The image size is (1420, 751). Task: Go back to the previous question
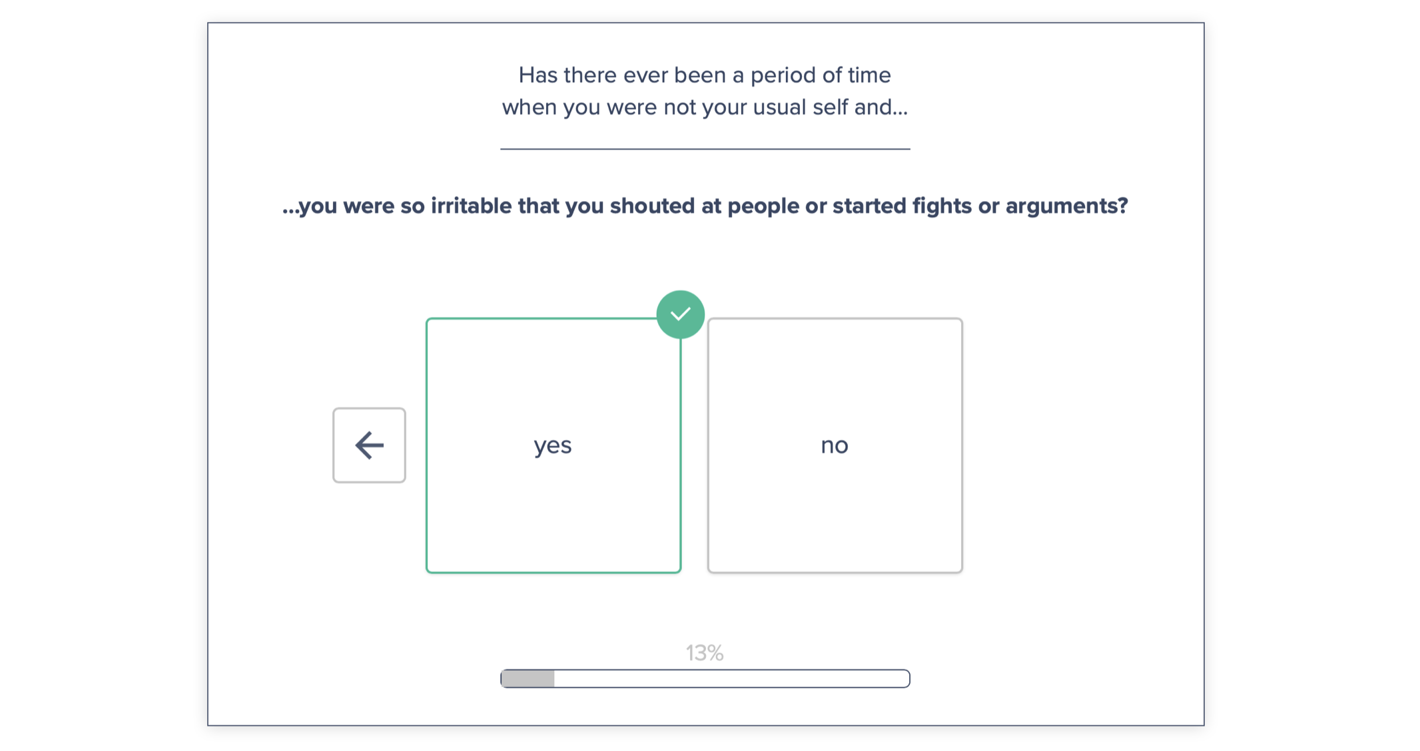(x=369, y=445)
